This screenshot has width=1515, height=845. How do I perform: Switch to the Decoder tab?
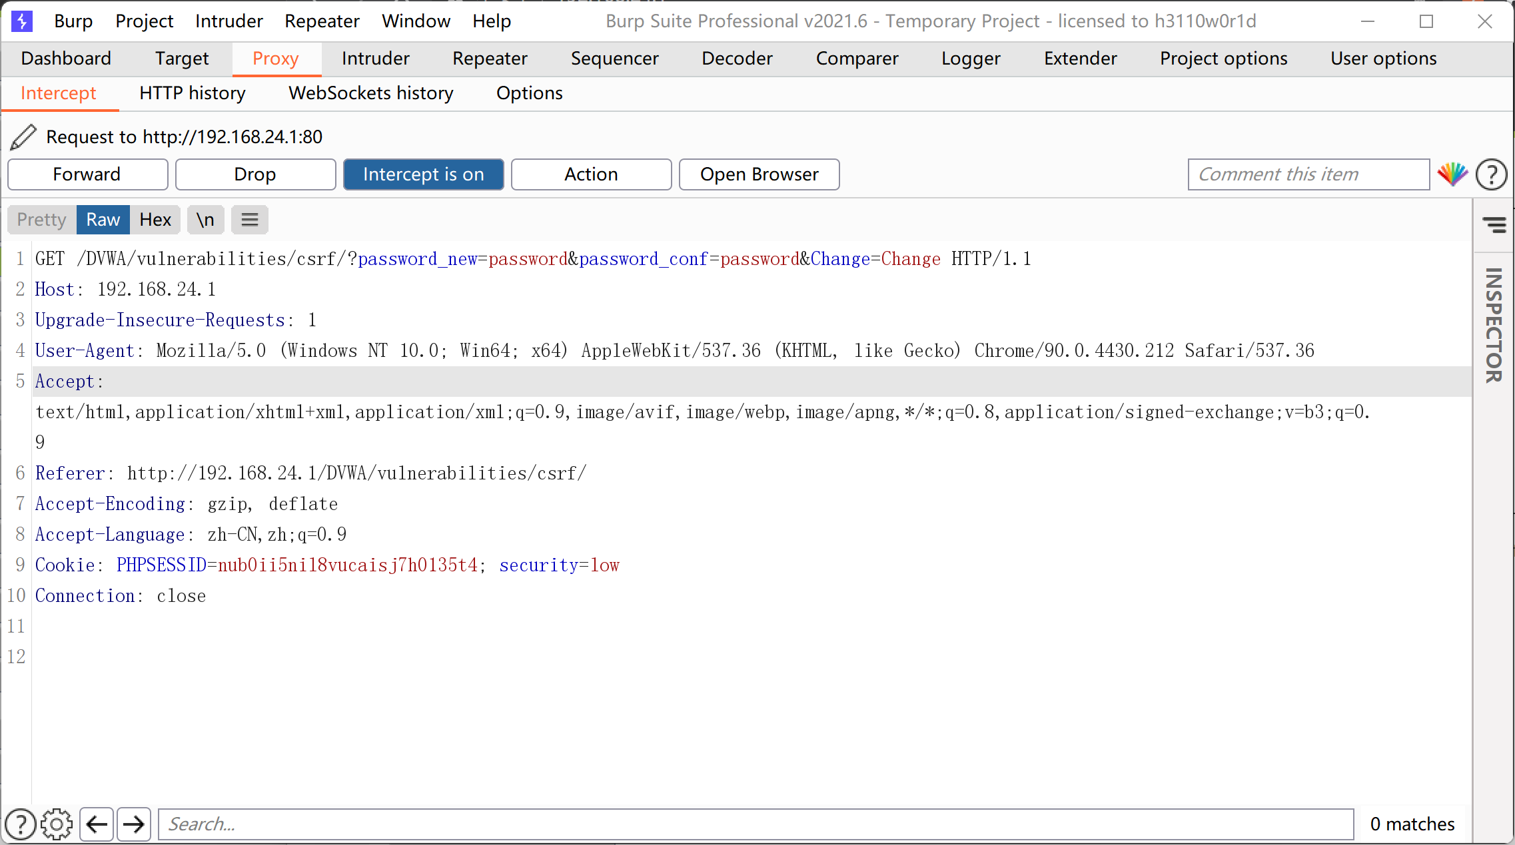pyautogui.click(x=737, y=59)
